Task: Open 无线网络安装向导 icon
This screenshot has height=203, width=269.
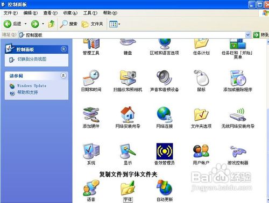Action: click(x=238, y=115)
